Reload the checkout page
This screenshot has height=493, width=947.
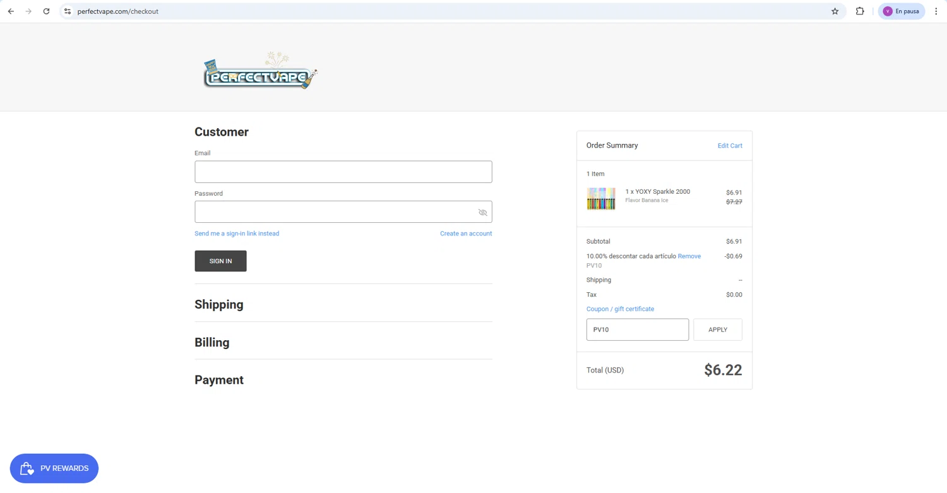(x=46, y=11)
